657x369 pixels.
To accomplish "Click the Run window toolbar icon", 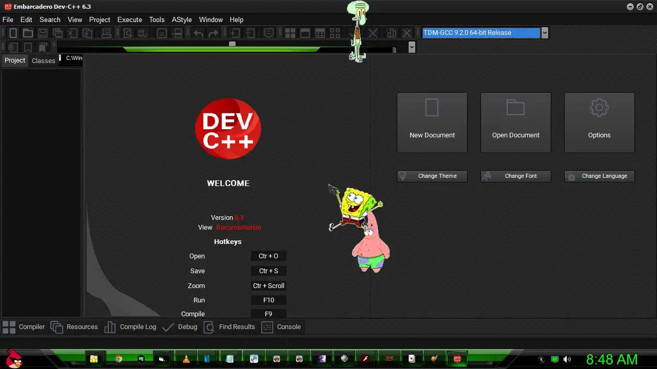I will [305, 33].
